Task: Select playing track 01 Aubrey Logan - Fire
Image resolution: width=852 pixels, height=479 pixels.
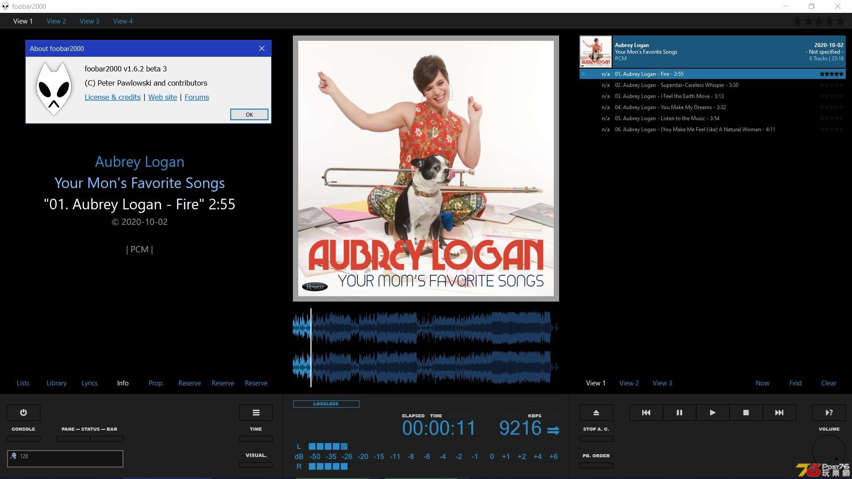Action: [713, 74]
